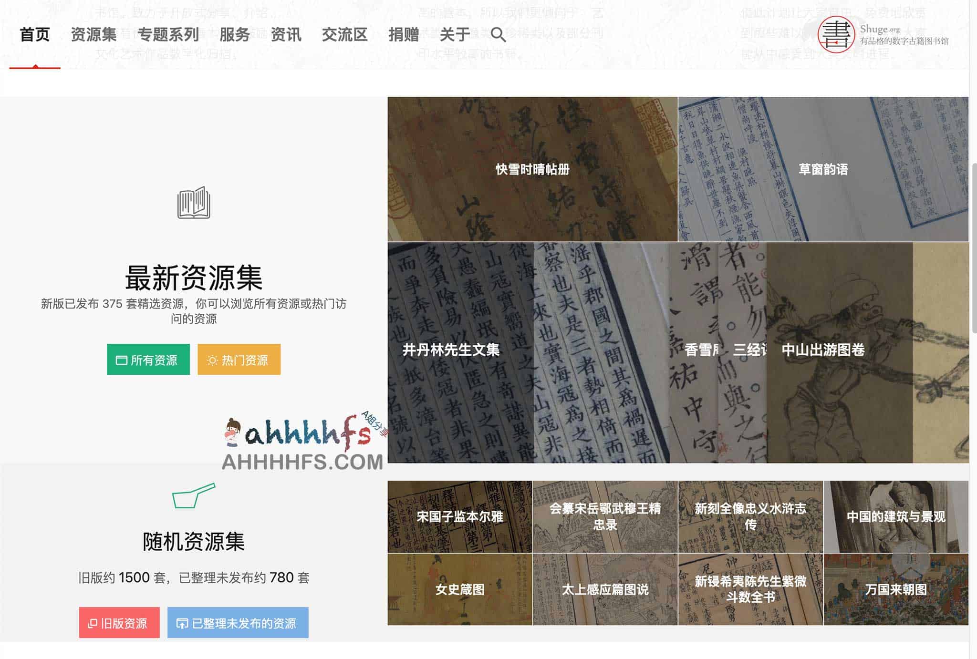
Task: Click the red 旧版资源 button
Action: point(119,623)
